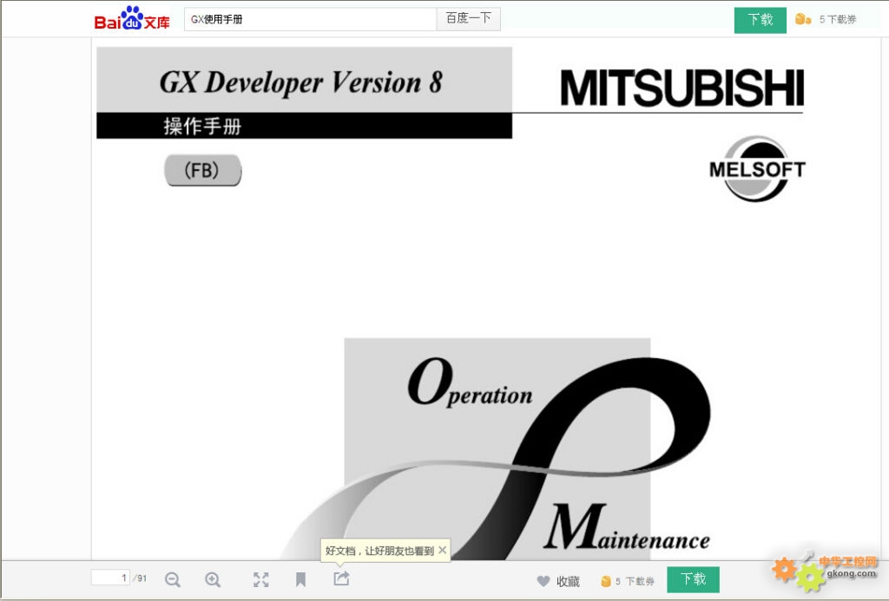889x601 pixels.
Task: Click the /91 total page count text
Action: coord(140,578)
